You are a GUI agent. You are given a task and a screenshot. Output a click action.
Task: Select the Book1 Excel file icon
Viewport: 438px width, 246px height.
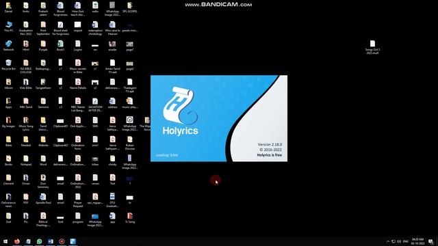pos(61,46)
